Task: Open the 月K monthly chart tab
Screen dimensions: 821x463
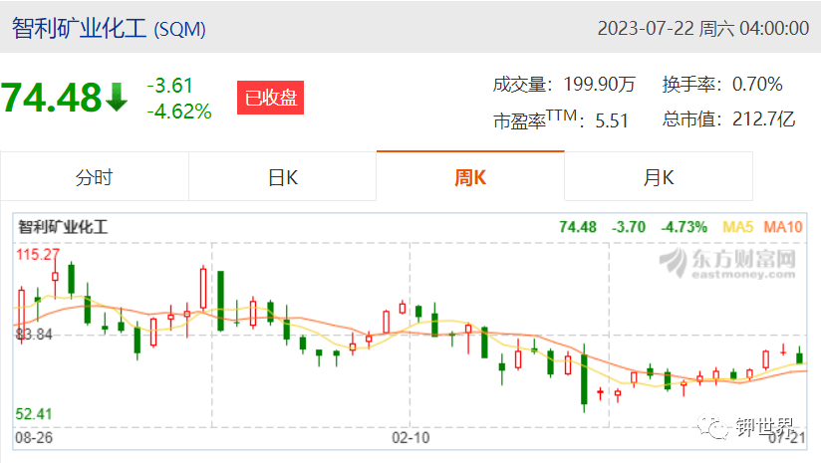Action: click(659, 177)
